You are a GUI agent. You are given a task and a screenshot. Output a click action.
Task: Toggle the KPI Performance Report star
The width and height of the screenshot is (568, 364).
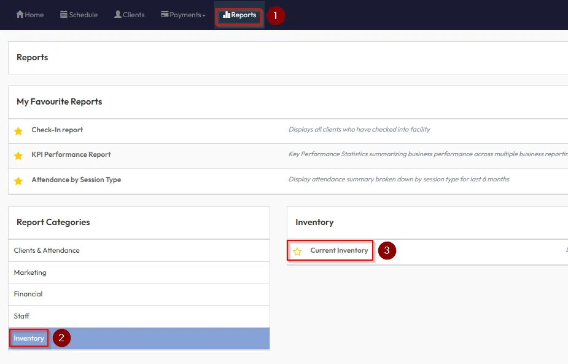[18, 156]
